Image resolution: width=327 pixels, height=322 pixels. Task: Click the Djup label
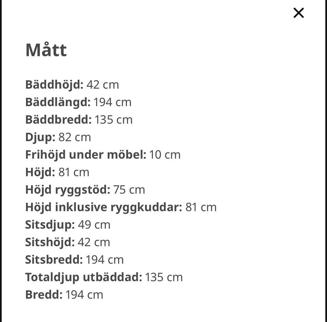click(x=40, y=137)
